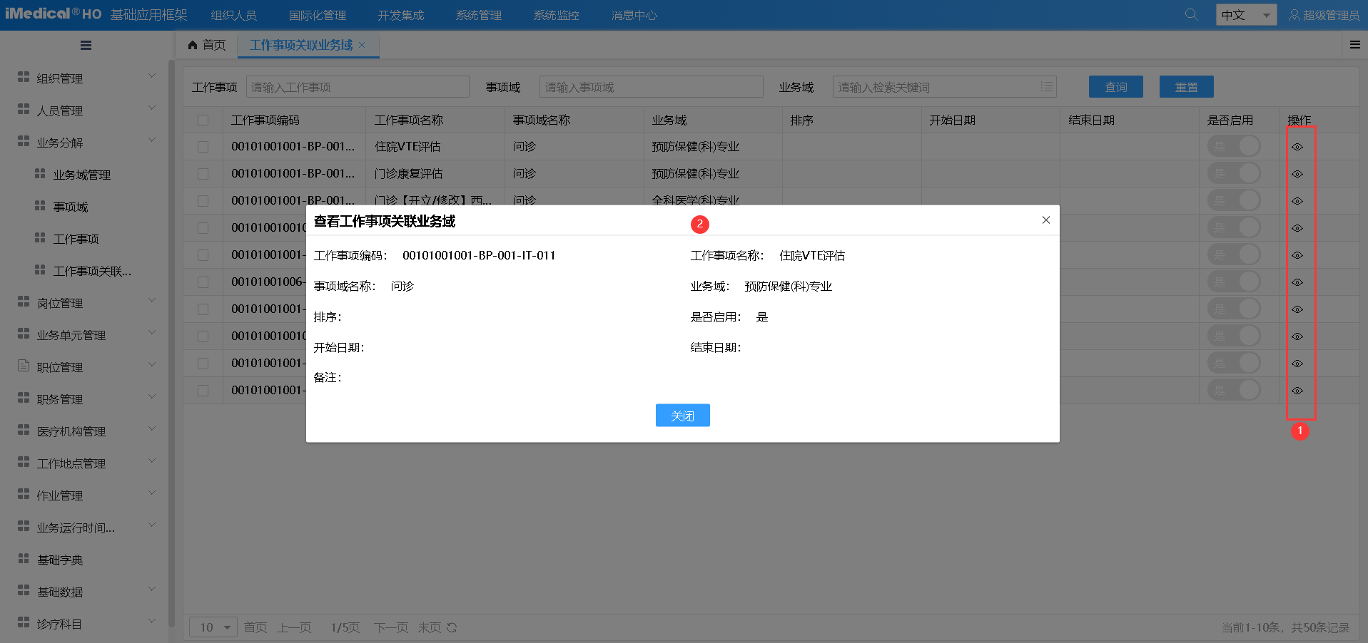This screenshot has height=643, width=1368.
Task: Check the checkbox for row 住院VTE评估
Action: pyautogui.click(x=203, y=146)
